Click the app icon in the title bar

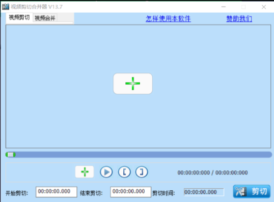(x=6, y=7)
